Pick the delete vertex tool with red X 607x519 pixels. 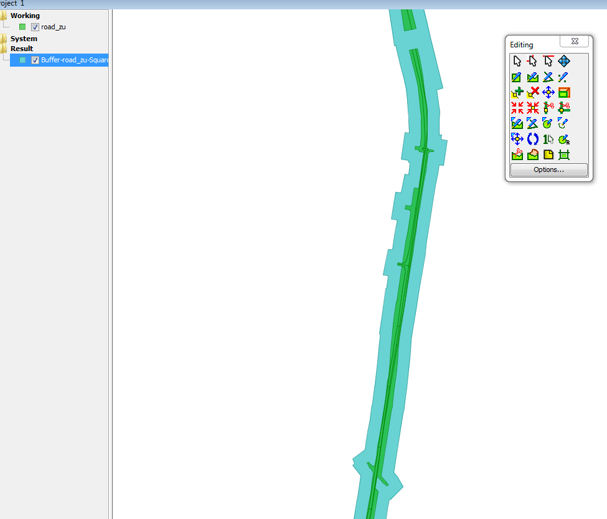(532, 92)
